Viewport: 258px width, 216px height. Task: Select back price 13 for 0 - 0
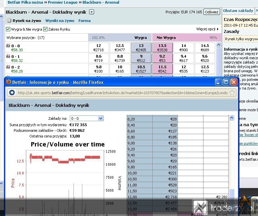[141, 48]
